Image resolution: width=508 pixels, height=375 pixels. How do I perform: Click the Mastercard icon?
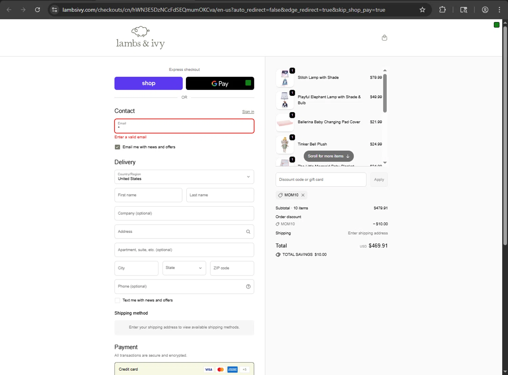pos(220,370)
